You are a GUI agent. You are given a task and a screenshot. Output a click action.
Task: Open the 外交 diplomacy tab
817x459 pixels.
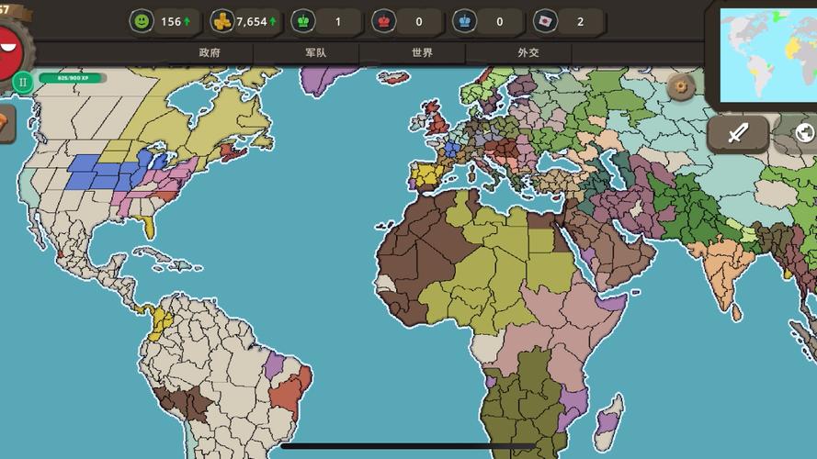tap(528, 52)
